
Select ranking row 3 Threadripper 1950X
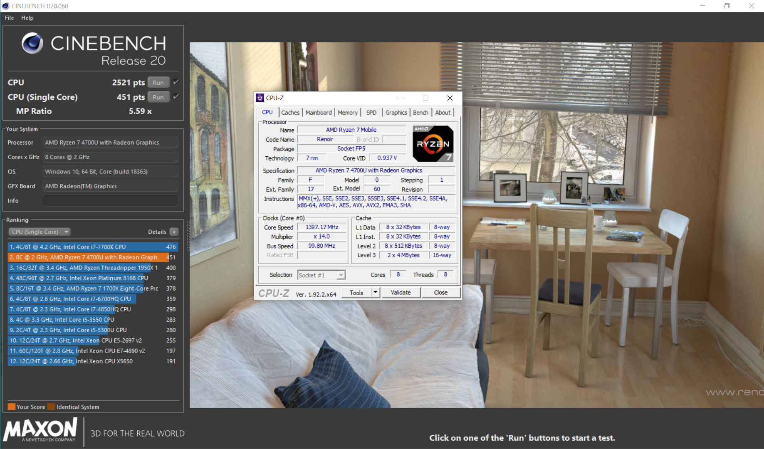[x=93, y=267]
